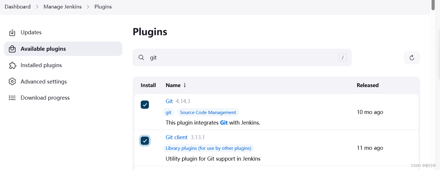Click the Updates download icon in sidebar
This screenshot has height=170, width=440.
[12, 33]
